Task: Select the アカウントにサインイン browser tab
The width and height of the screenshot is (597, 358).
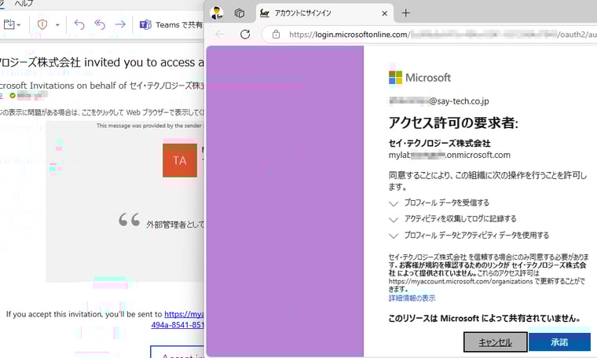Action: (x=324, y=13)
